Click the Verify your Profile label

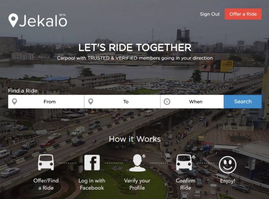[137, 184]
